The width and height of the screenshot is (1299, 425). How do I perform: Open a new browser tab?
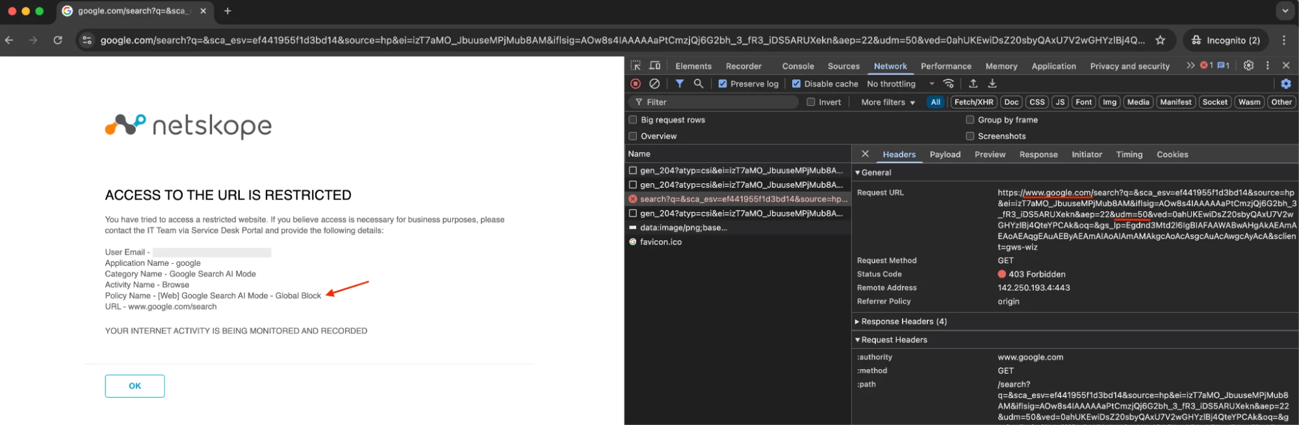227,11
